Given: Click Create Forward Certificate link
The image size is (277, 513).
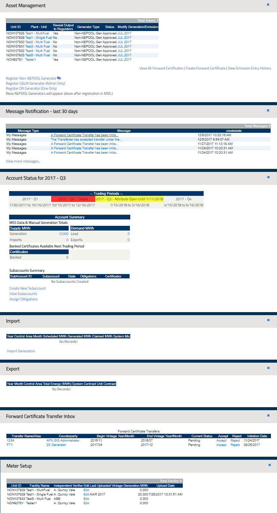Looking at the screenshot, I should pyautogui.click(x=205, y=68).
